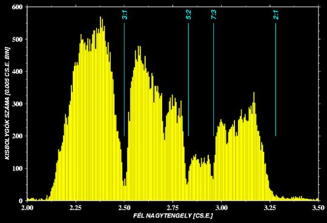Click the cyan 2:1 resonance line
327x223 pixels.
(x=276, y=80)
